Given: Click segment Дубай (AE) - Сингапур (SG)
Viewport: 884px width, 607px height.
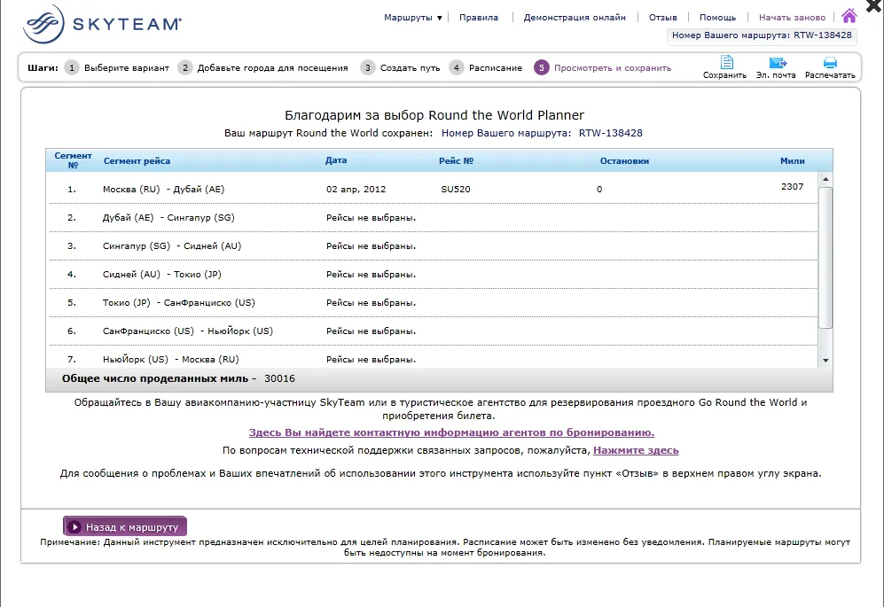Looking at the screenshot, I should 168,218.
